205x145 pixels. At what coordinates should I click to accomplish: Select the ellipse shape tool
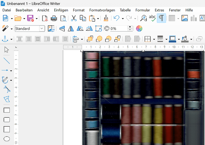[x=7, y=139]
